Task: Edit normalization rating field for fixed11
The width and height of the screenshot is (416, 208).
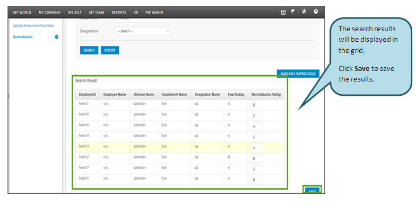Action: (257, 105)
